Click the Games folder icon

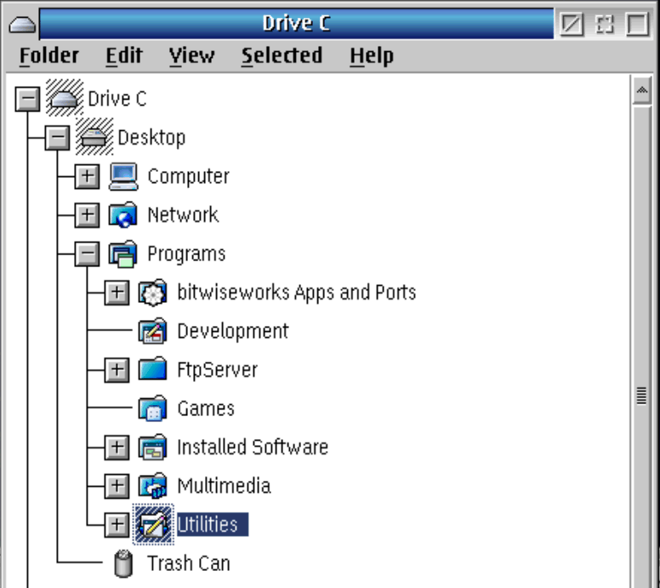(153, 408)
